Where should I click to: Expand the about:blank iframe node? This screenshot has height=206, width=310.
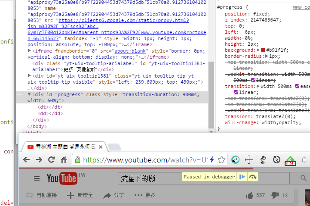point(29,50)
